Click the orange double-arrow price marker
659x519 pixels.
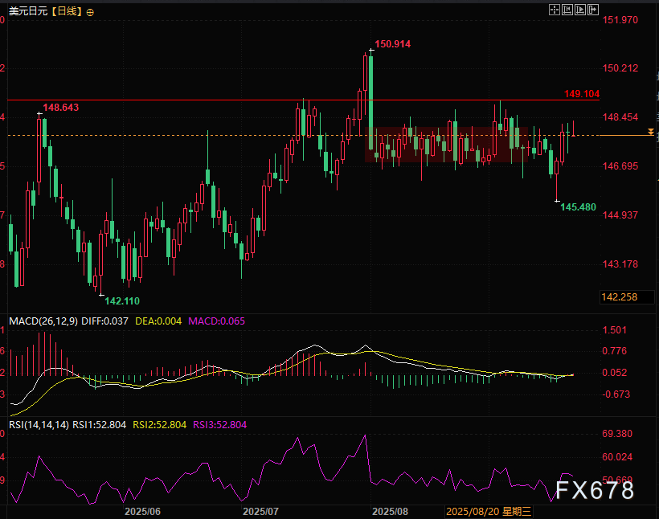(x=651, y=130)
